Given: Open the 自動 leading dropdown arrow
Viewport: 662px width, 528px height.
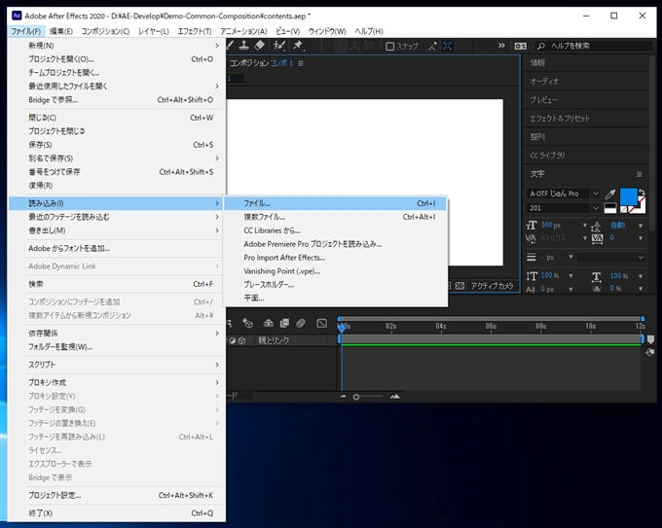Looking at the screenshot, I should click(x=641, y=226).
